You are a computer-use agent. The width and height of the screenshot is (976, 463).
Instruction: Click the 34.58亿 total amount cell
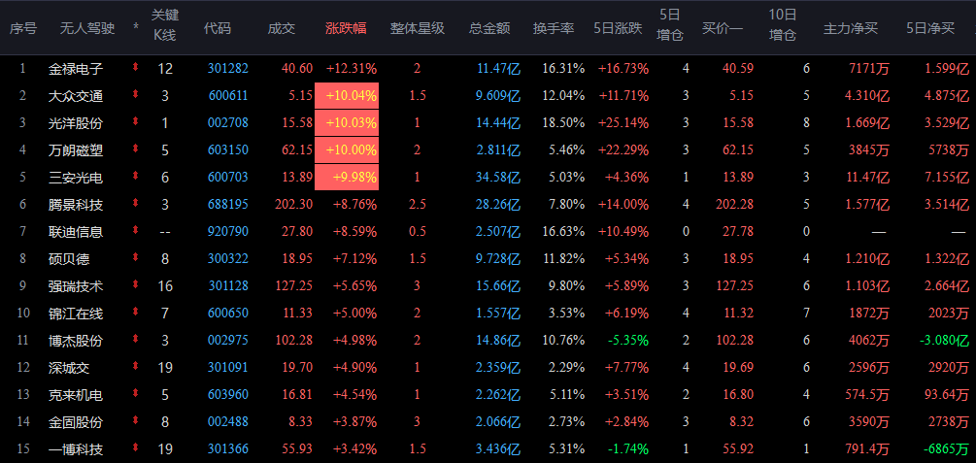[x=498, y=178]
